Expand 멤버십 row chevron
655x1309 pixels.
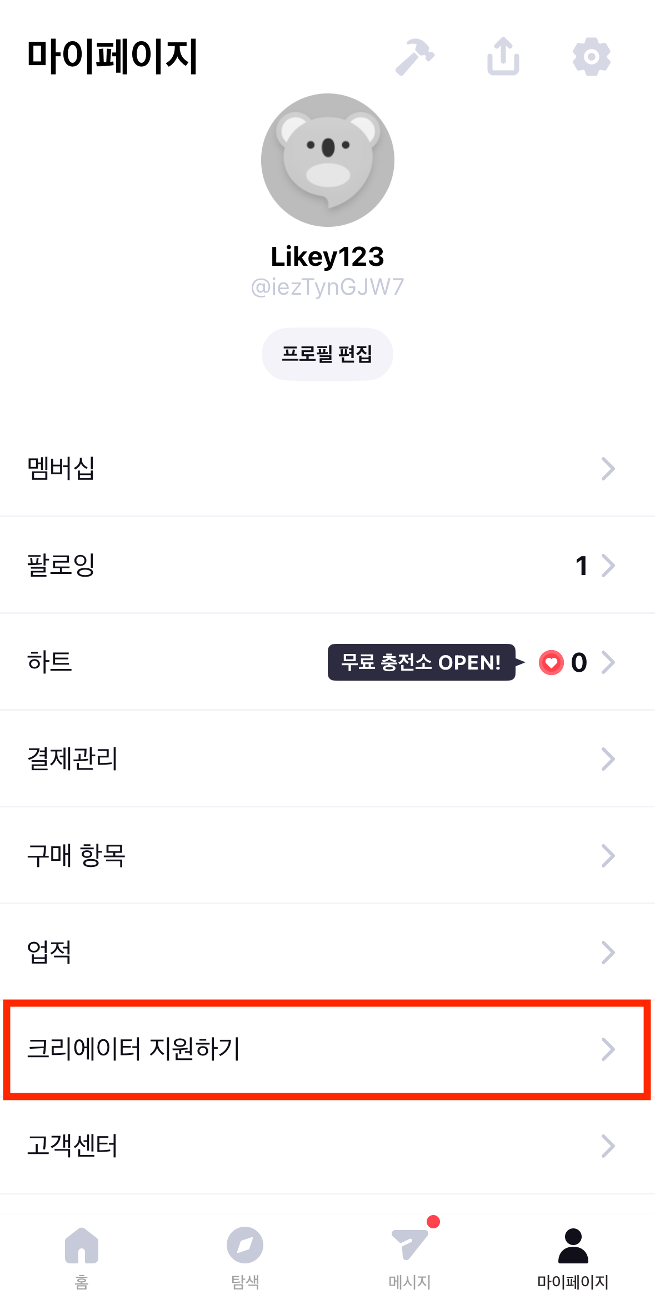click(x=608, y=469)
